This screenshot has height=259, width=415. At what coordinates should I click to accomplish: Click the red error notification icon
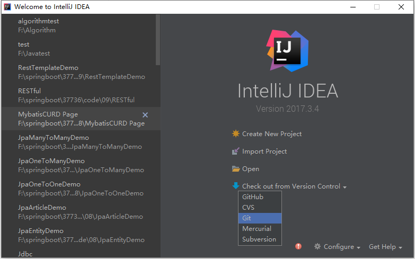click(298, 246)
